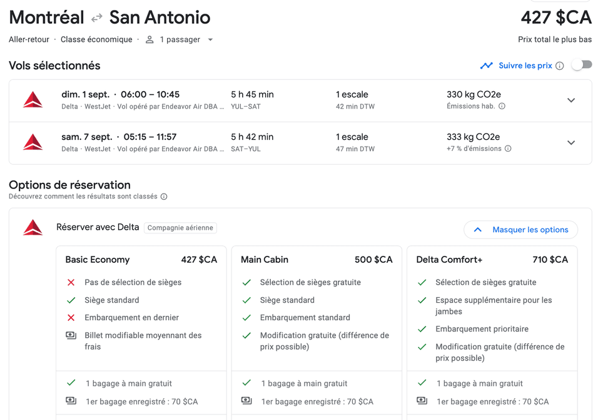
Task: Click the round-trip swap arrows between cities
Action: coord(96,17)
